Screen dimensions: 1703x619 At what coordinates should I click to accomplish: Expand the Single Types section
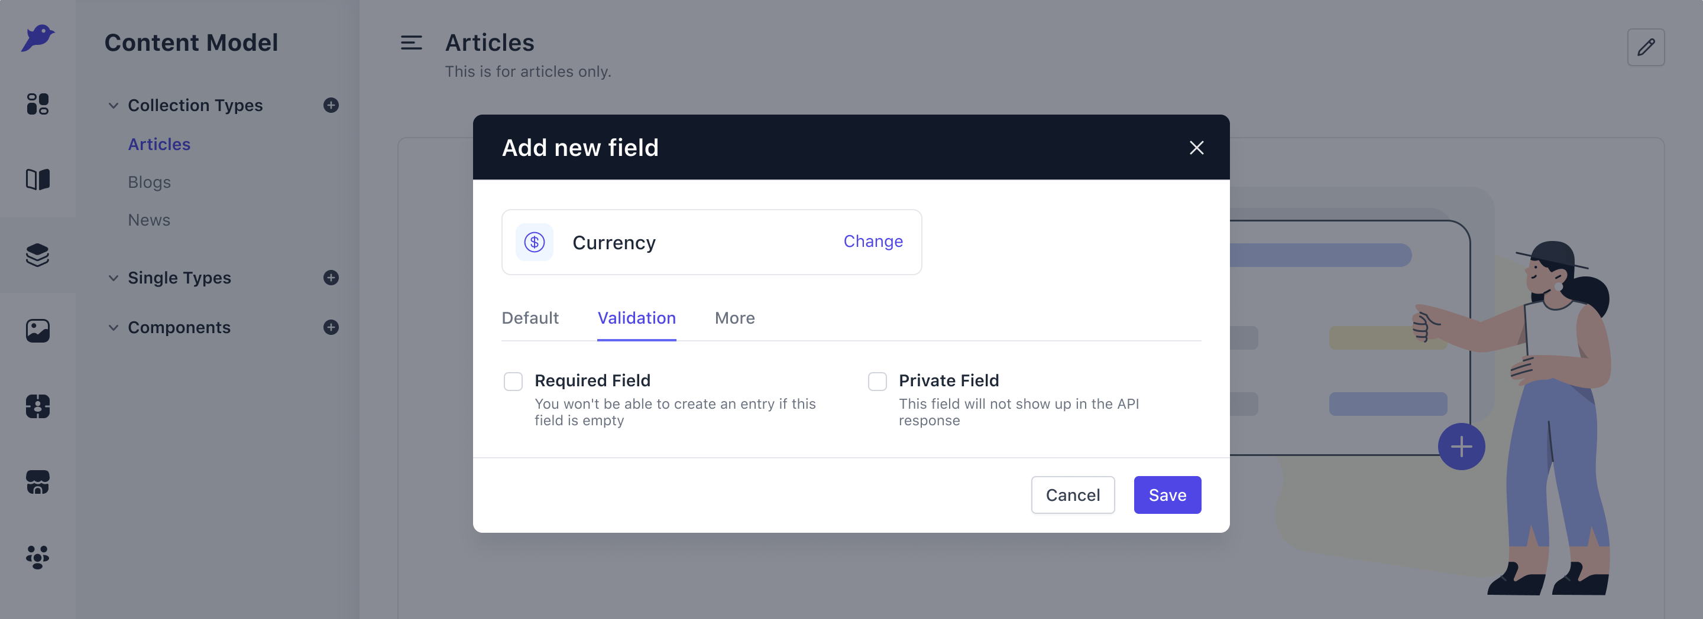click(x=114, y=278)
